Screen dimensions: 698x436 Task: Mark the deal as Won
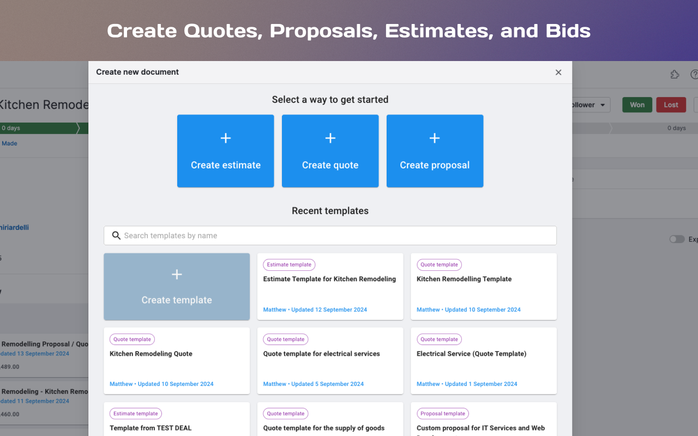pos(637,105)
